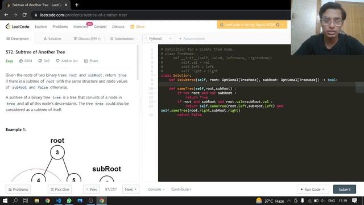Open Task View in taskbar
The height and width of the screenshot is (205, 364).
pyautogui.click(x=26, y=200)
